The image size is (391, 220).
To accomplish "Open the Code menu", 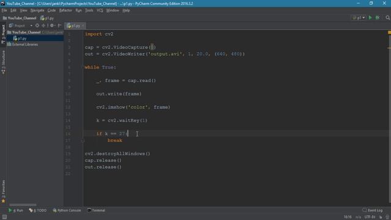I will click(51, 10).
